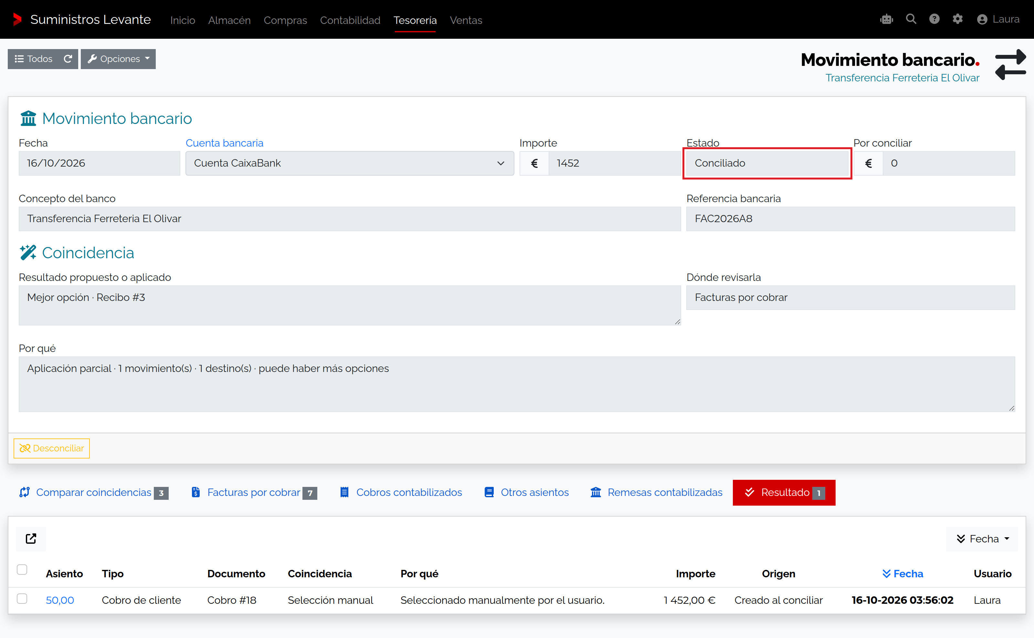
Task: Click the bank building icon in section heading
Action: 28,118
